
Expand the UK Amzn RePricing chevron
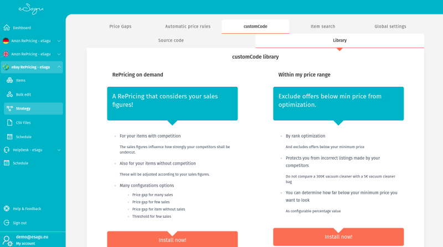[59, 54]
